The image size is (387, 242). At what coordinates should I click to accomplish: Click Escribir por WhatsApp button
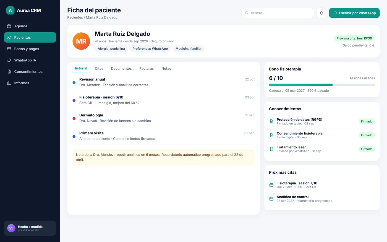pos(354,13)
